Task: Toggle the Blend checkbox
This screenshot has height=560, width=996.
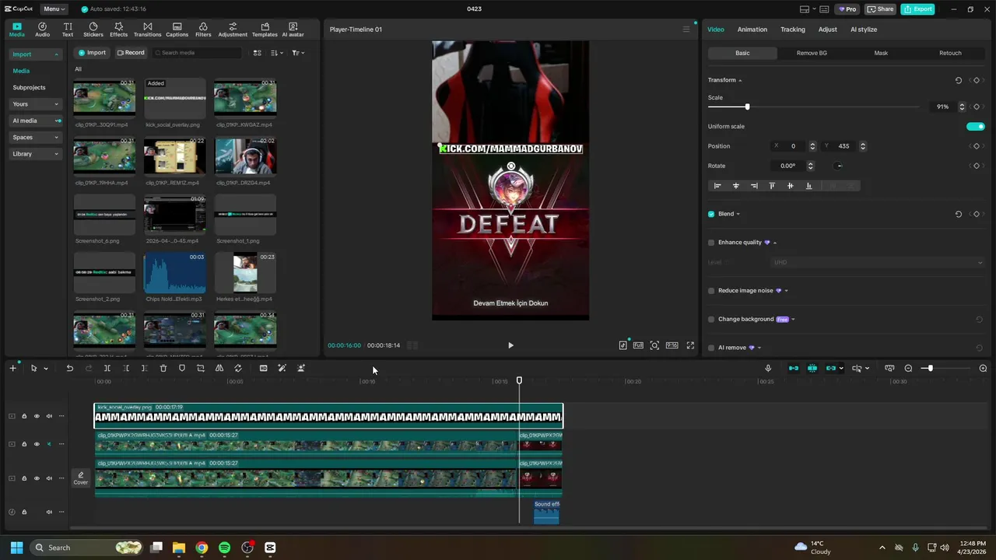Action: click(x=711, y=214)
